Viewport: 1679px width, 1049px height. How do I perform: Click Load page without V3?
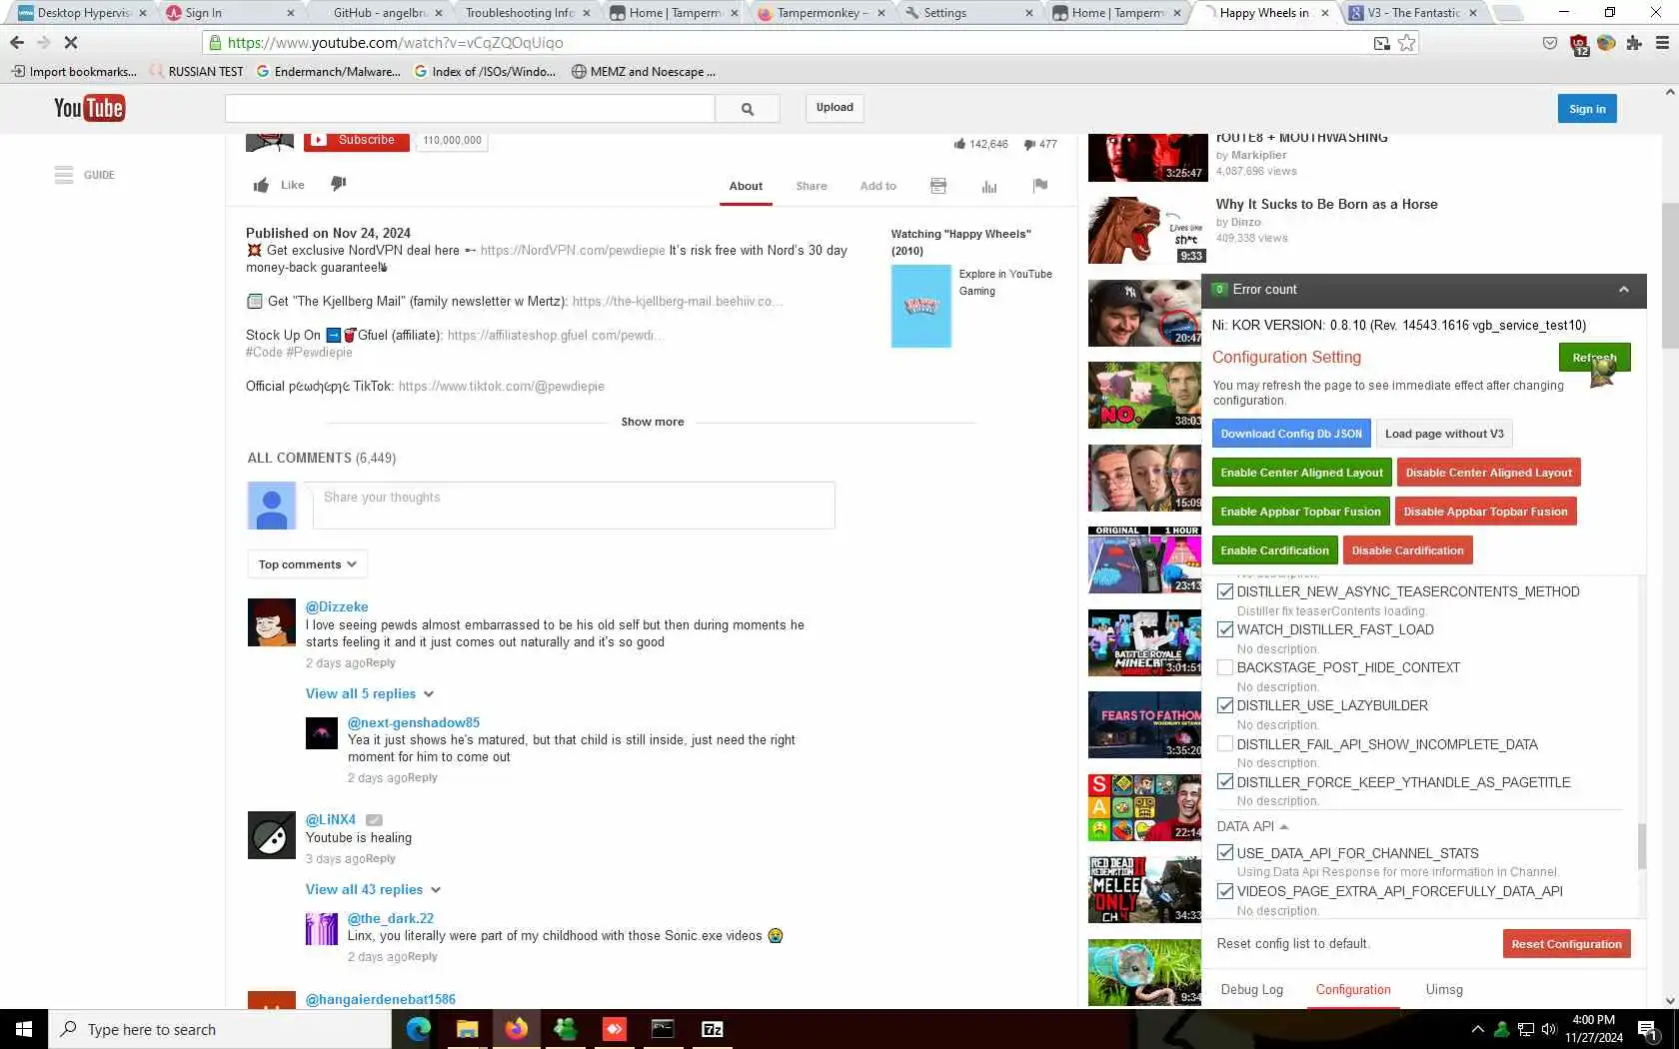point(1444,434)
